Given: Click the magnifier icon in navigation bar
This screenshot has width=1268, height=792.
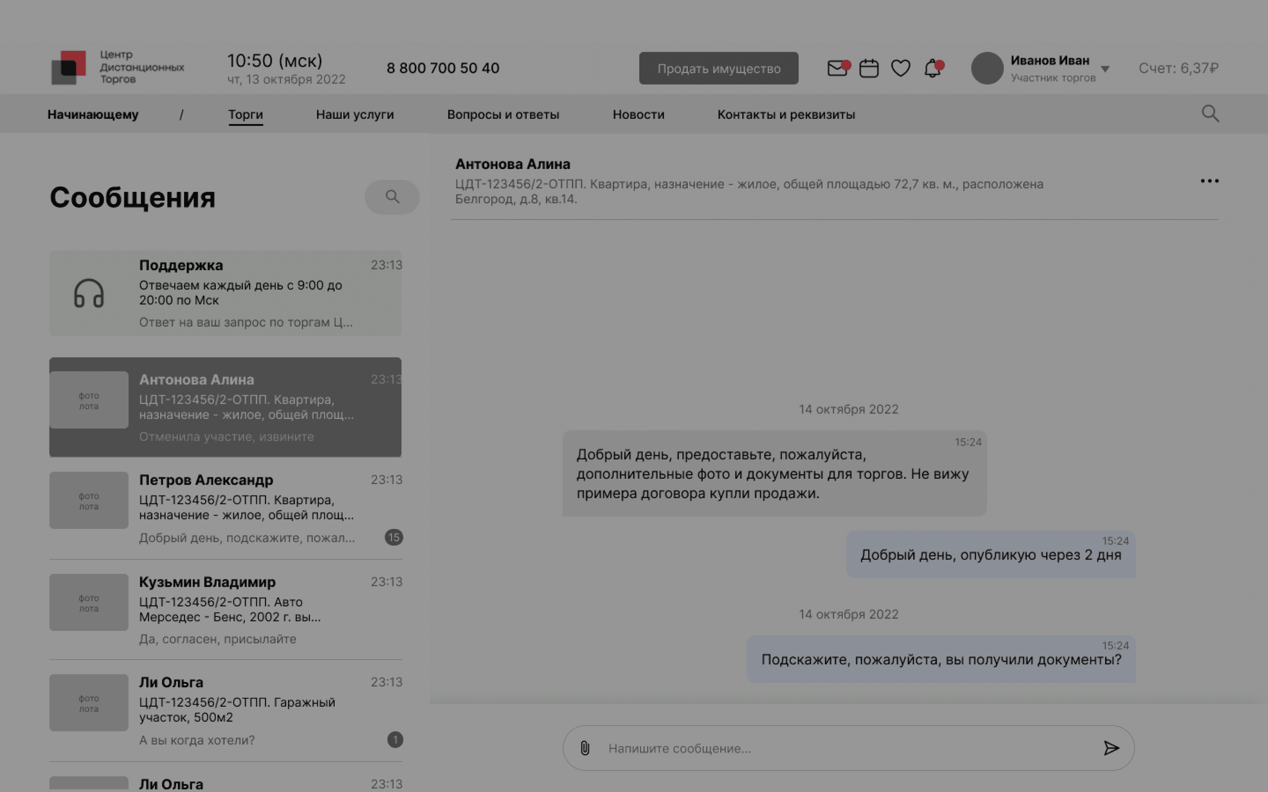Looking at the screenshot, I should click(1210, 113).
